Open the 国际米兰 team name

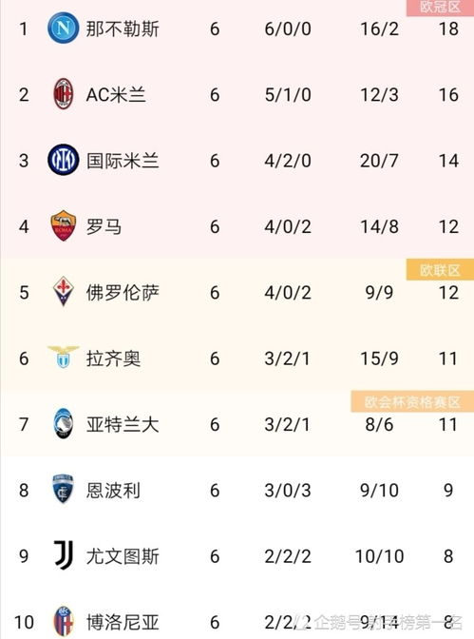(x=123, y=161)
